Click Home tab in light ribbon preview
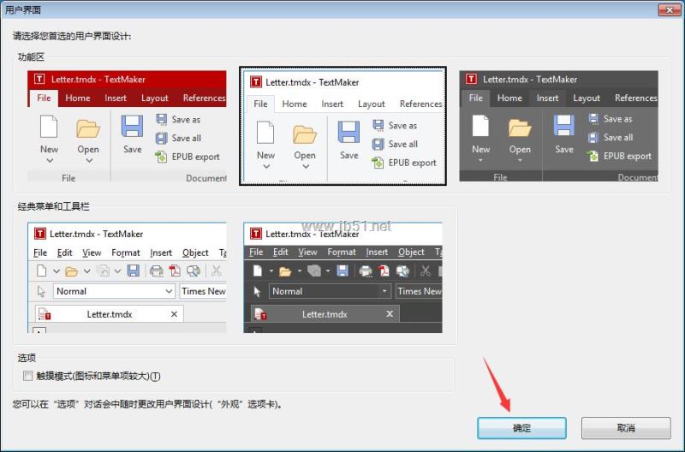 (x=295, y=104)
